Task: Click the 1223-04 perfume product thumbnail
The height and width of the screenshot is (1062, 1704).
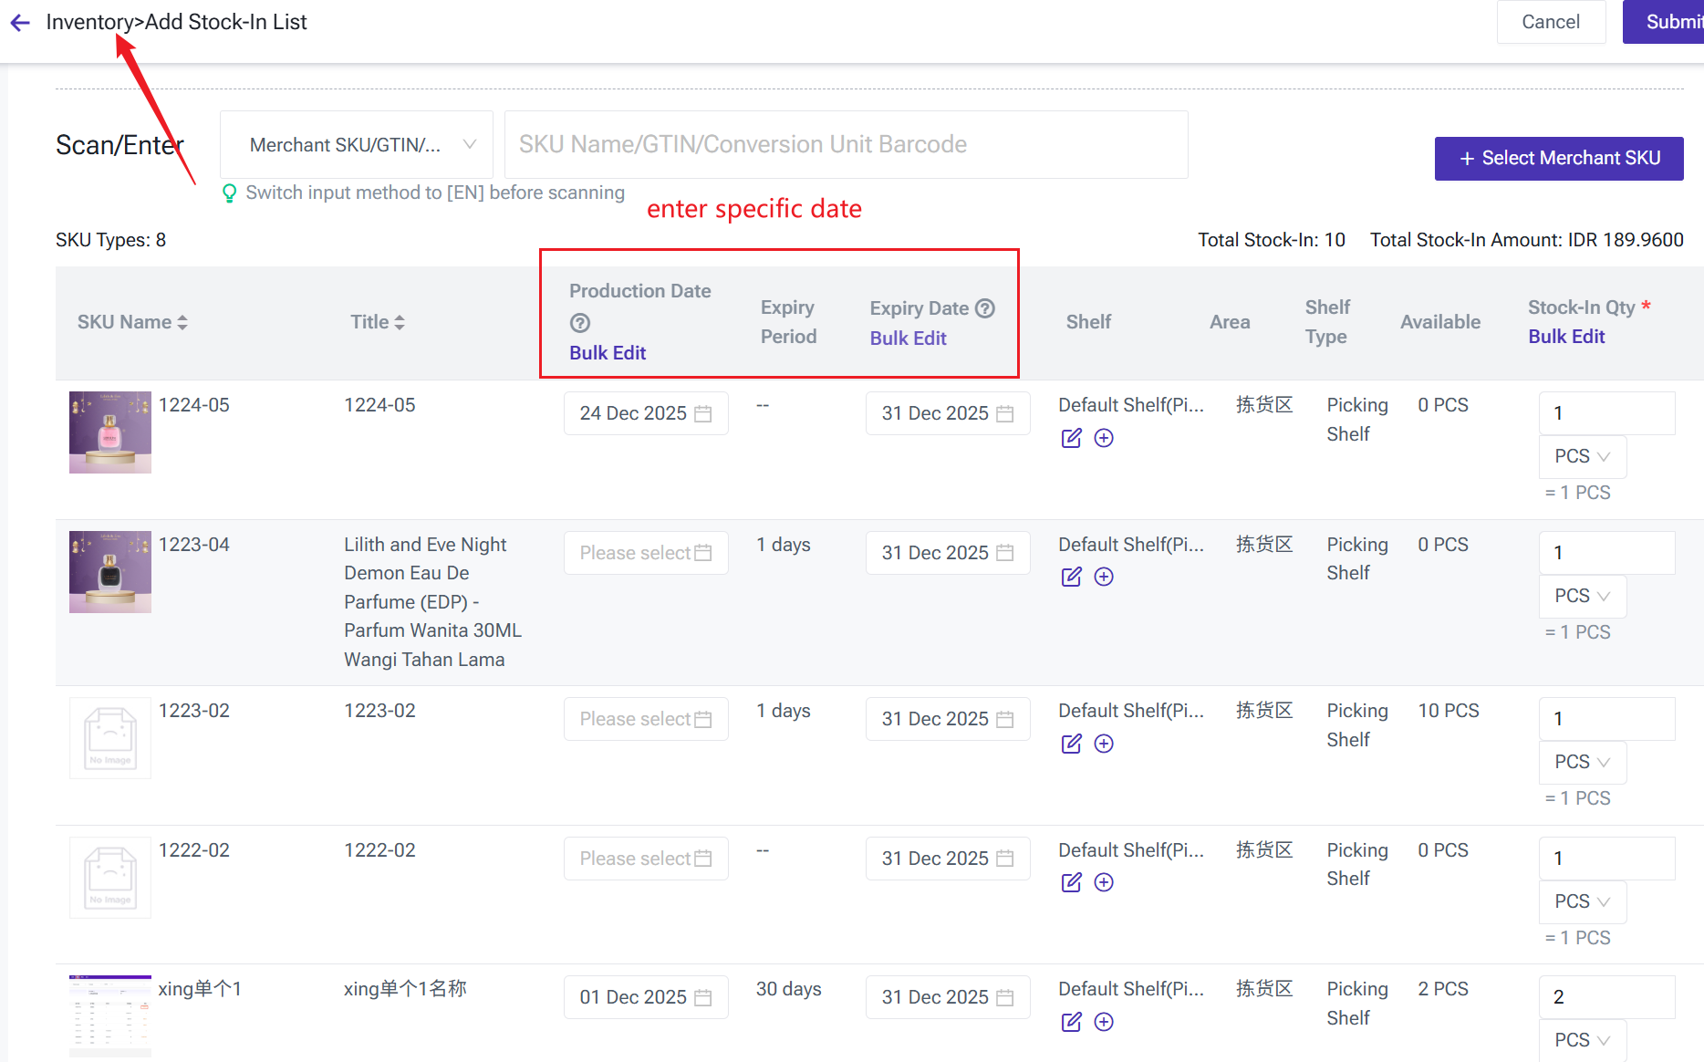Action: click(x=110, y=572)
